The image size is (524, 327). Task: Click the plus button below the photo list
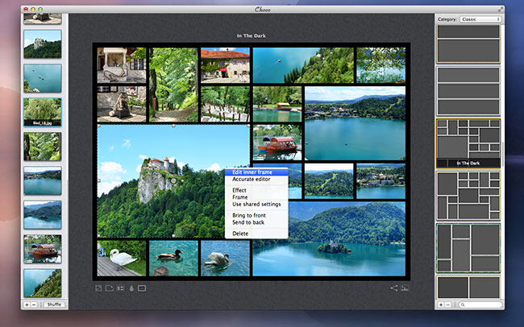click(x=27, y=304)
